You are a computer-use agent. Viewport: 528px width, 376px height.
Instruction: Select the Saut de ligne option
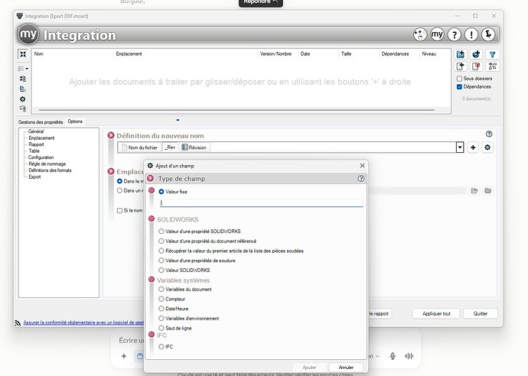pyautogui.click(x=161, y=328)
